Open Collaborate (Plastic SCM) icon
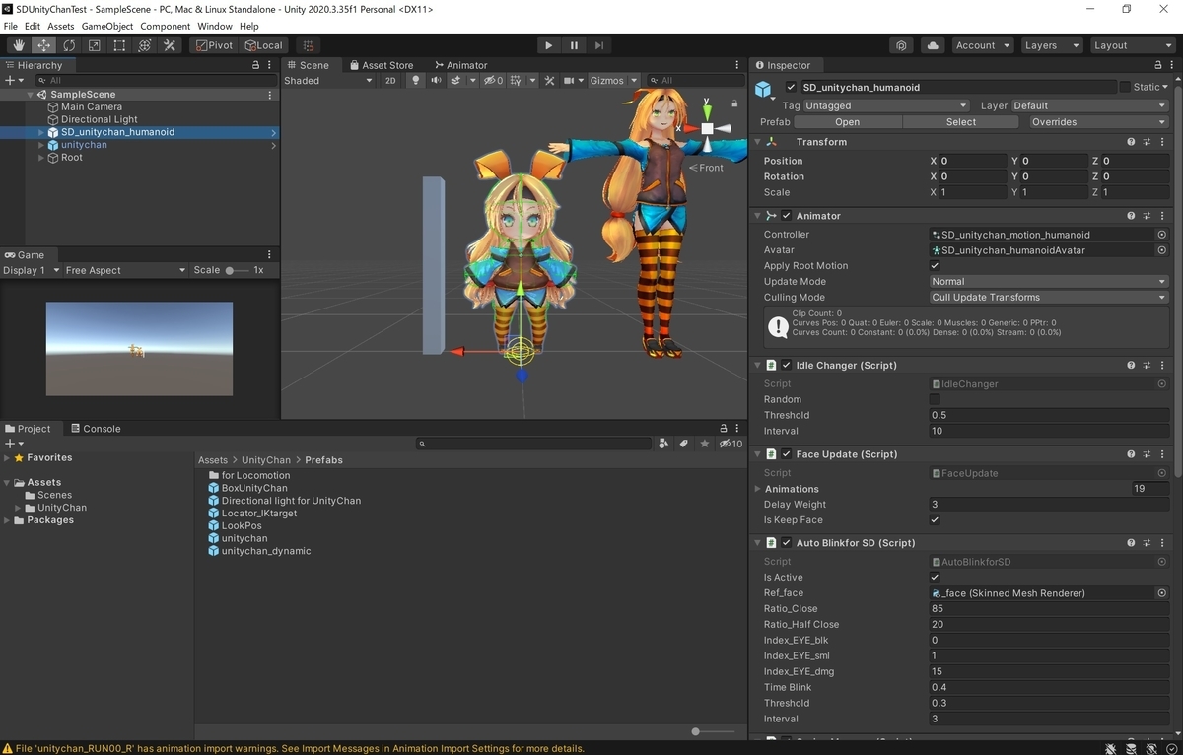 tap(902, 45)
